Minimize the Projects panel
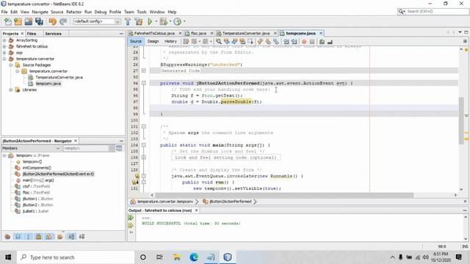This screenshot has width=470, height=264. tap(121, 34)
